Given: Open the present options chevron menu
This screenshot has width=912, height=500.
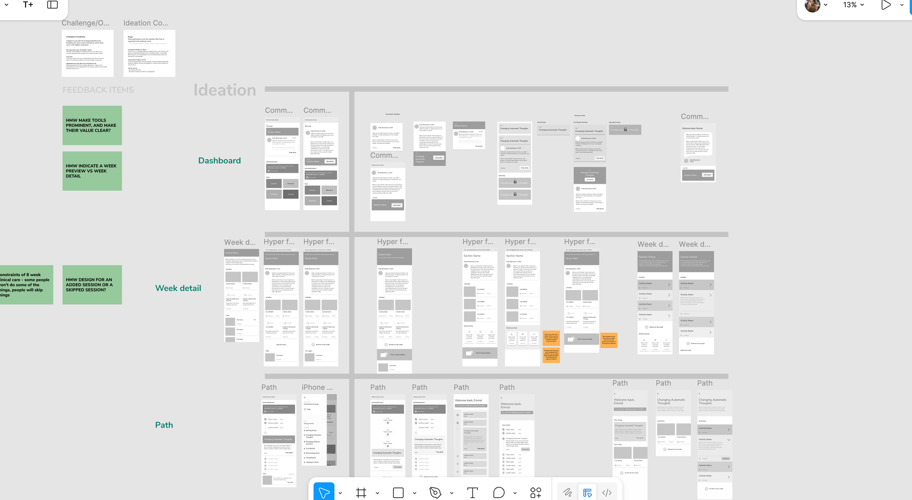Looking at the screenshot, I should point(902,5).
